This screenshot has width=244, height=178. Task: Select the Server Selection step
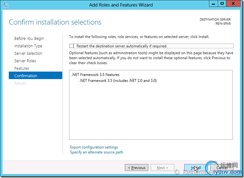(x=28, y=53)
